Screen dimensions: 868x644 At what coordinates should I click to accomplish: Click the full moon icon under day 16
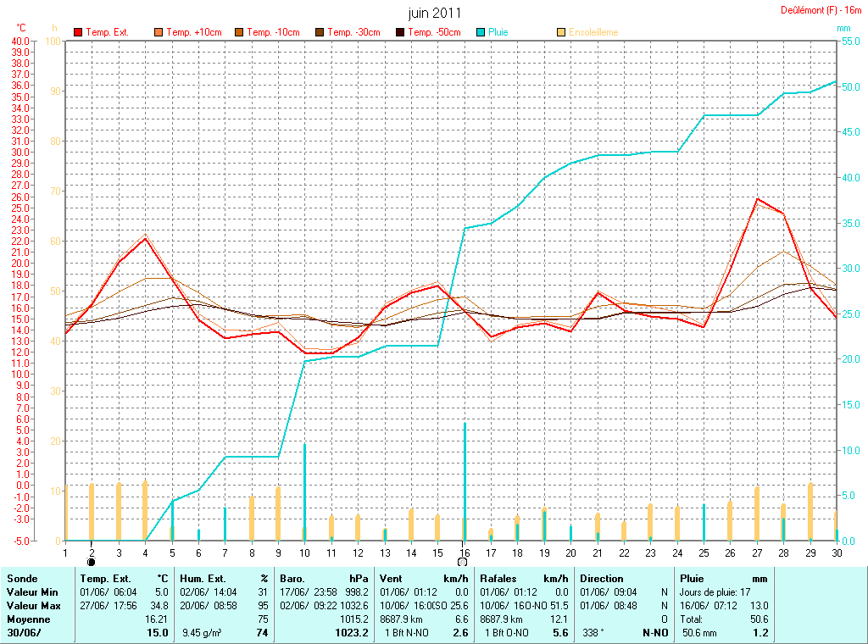point(463,561)
